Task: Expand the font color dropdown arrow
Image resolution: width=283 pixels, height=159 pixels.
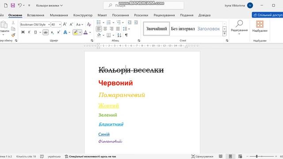Action: click(x=90, y=32)
